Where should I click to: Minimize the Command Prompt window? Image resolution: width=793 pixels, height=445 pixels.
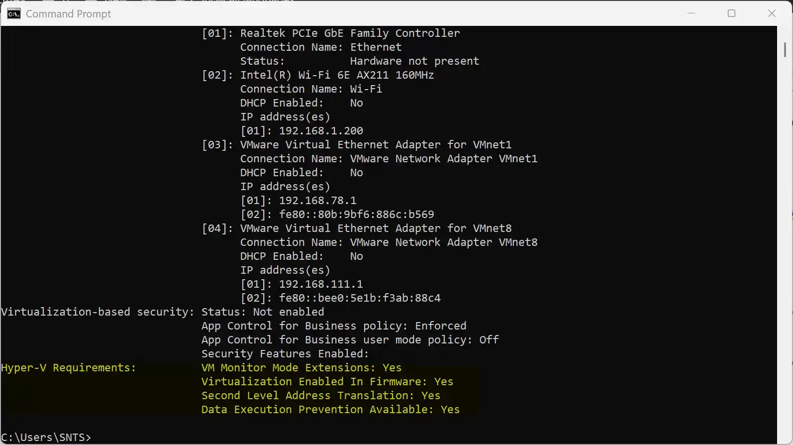tap(691, 13)
